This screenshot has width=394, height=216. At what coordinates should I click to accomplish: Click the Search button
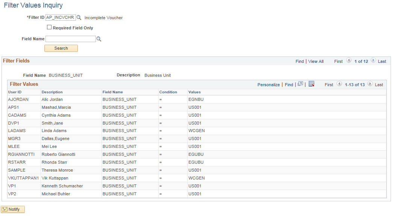(61, 48)
